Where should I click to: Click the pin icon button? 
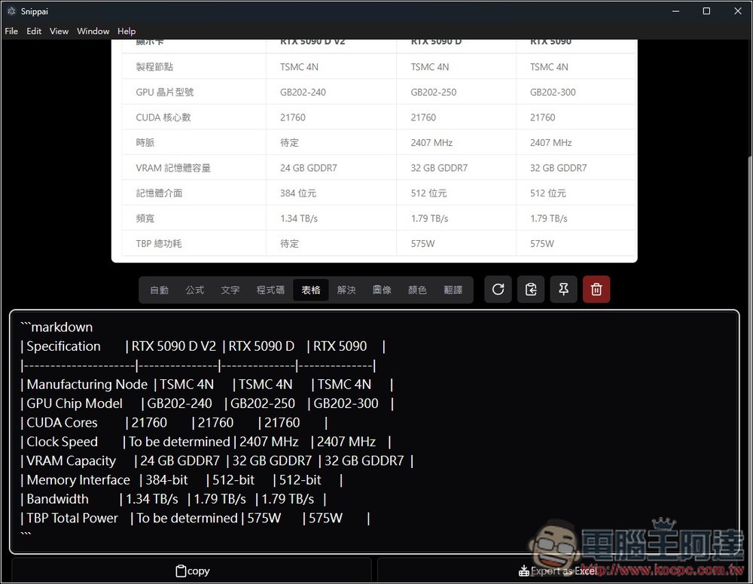(563, 289)
